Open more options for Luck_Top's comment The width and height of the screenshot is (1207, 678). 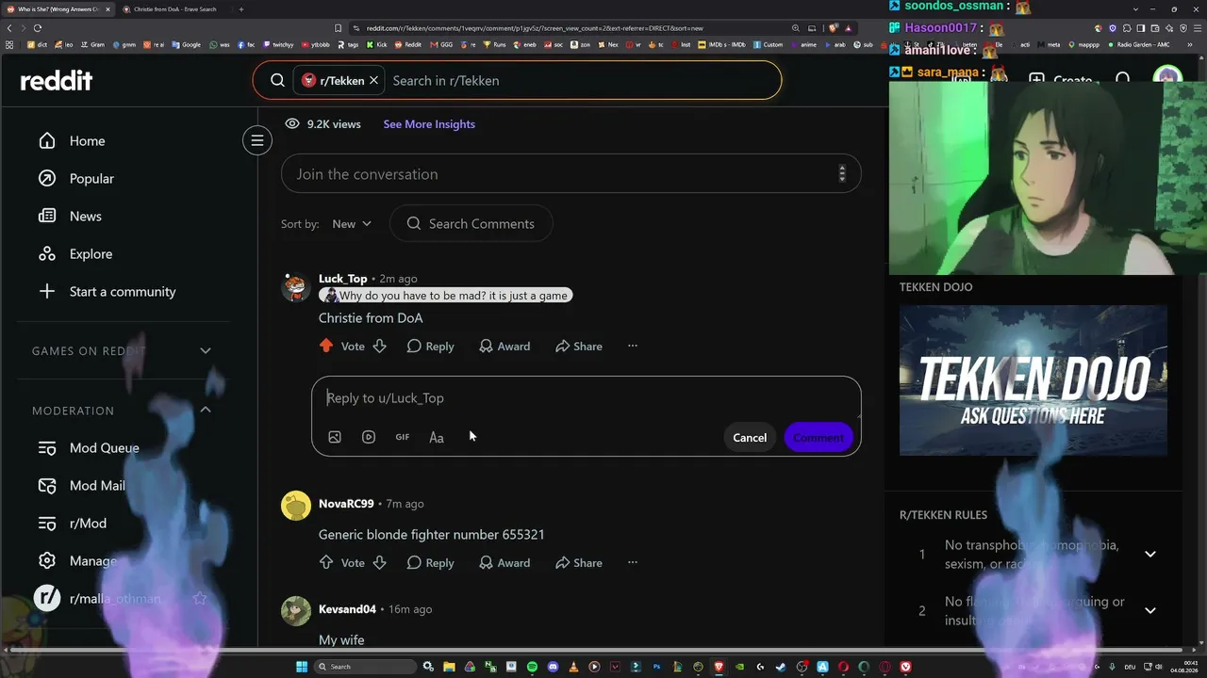click(633, 347)
